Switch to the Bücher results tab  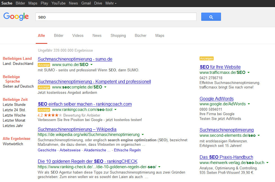[140, 35]
